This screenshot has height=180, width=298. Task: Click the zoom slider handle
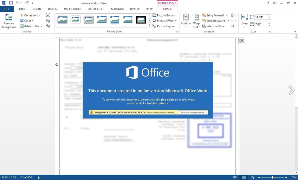(272, 177)
